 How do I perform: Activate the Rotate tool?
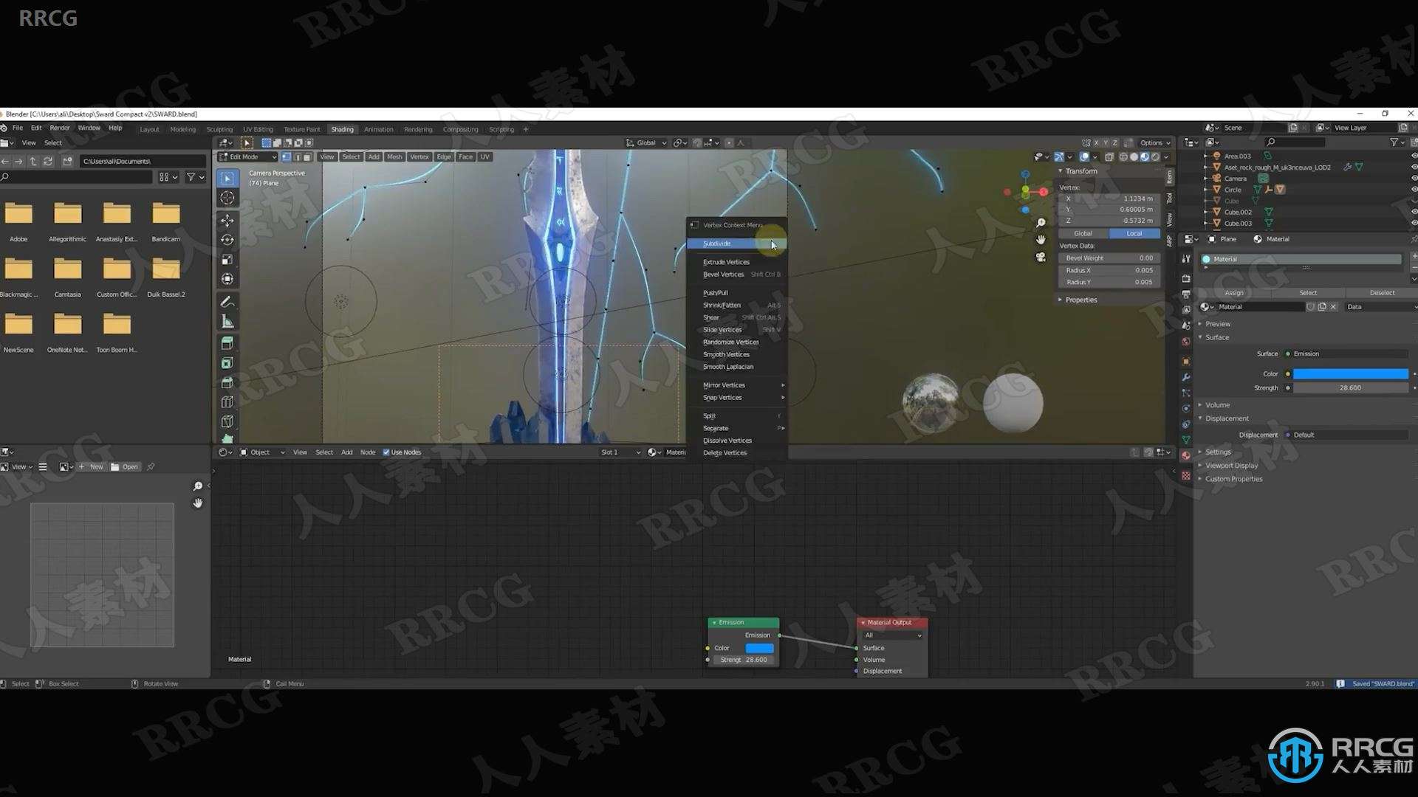click(x=227, y=240)
